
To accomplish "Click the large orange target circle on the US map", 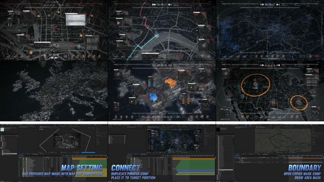I will (x=255, y=84).
